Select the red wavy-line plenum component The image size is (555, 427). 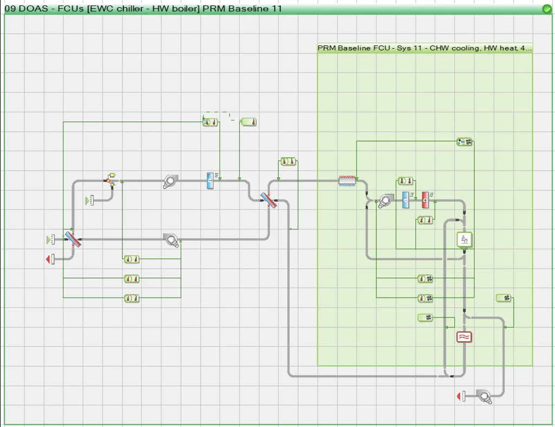[x=464, y=337]
